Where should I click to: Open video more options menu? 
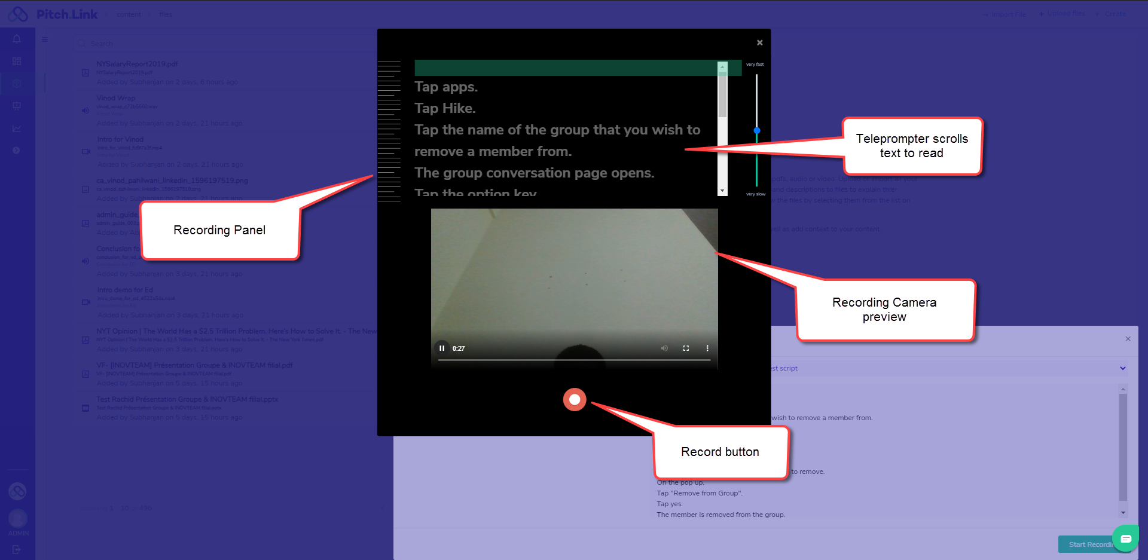pyautogui.click(x=707, y=348)
